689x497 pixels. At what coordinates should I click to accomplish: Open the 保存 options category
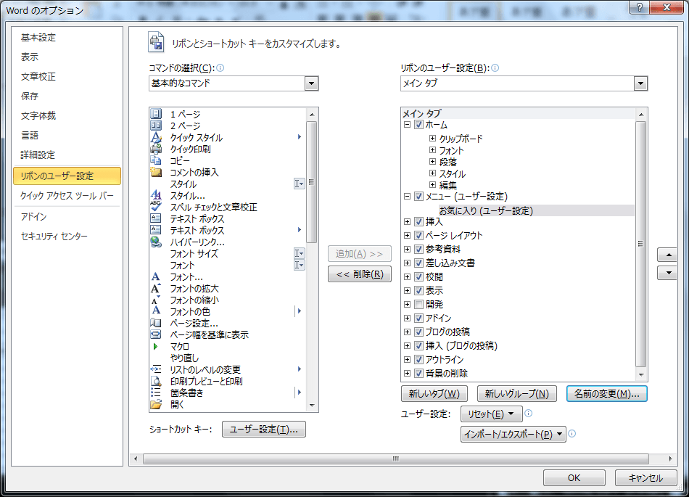click(x=30, y=96)
